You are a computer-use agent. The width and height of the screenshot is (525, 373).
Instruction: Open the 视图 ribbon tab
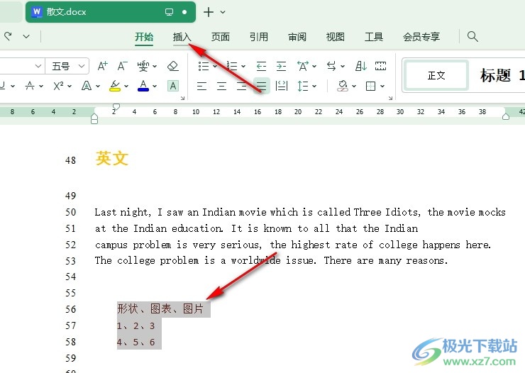point(335,36)
